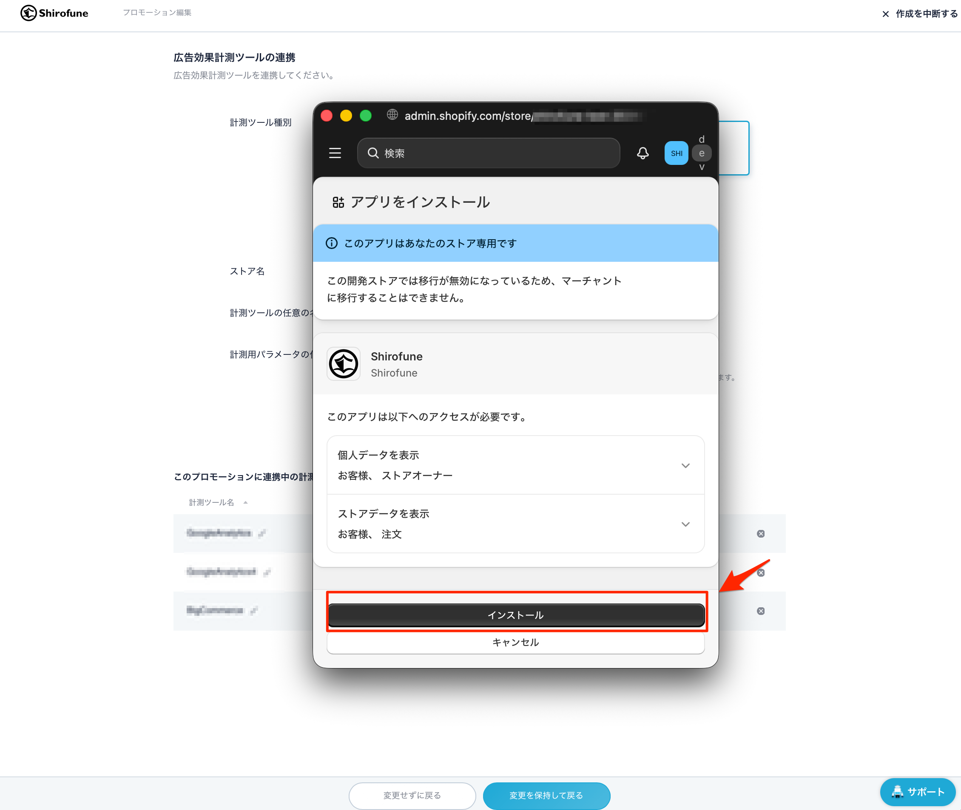Open the サポート chat button
Image resolution: width=961 pixels, height=810 pixels.
(917, 792)
